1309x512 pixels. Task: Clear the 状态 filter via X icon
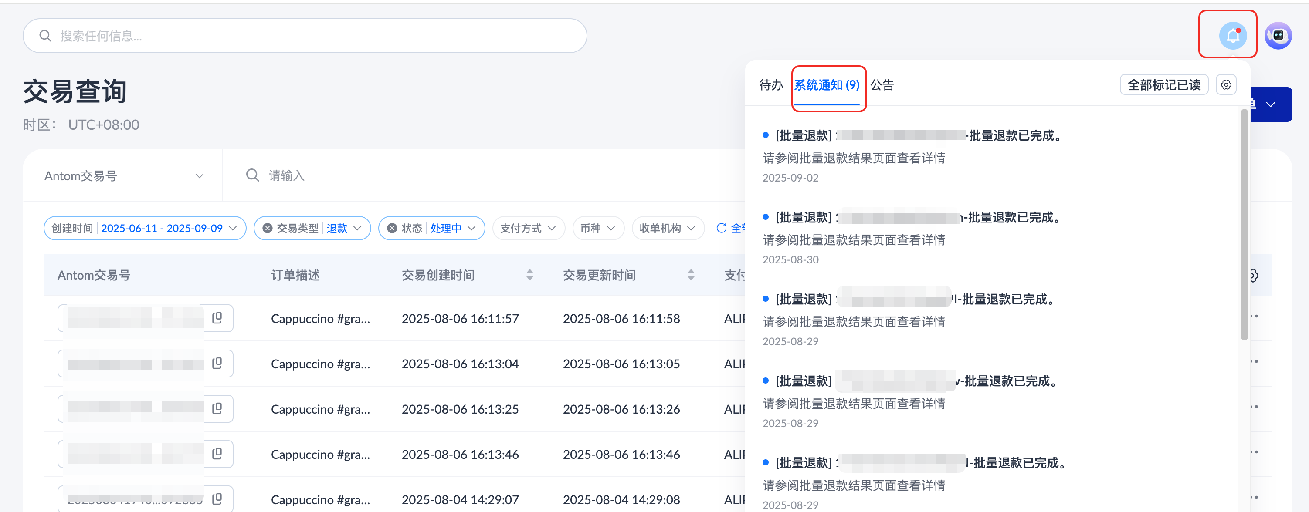coord(392,229)
